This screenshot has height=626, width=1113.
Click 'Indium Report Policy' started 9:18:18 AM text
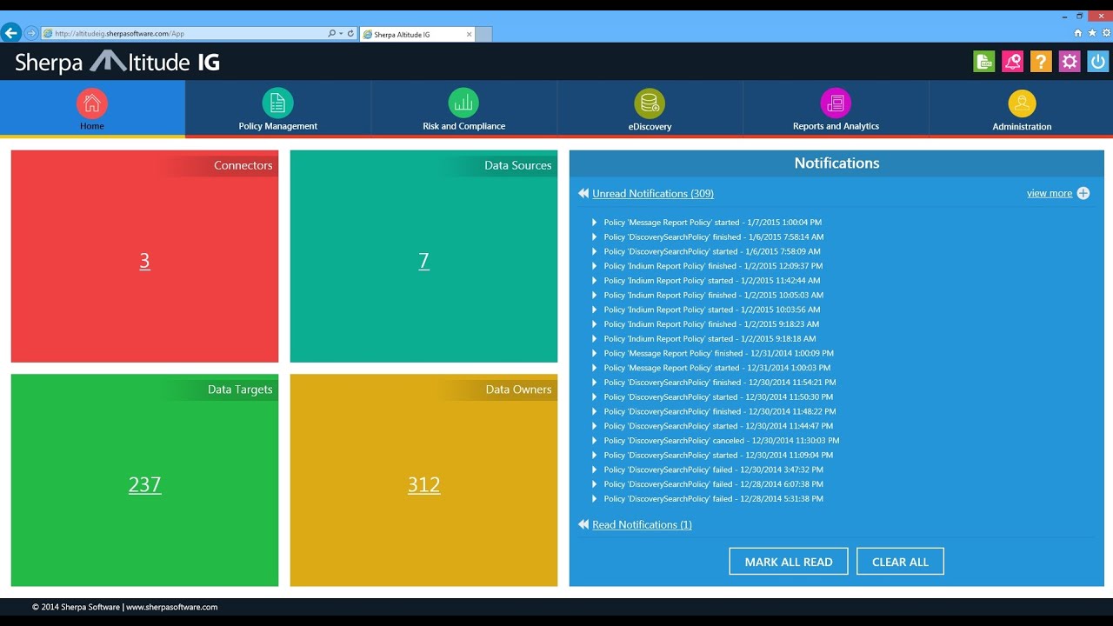pos(710,339)
